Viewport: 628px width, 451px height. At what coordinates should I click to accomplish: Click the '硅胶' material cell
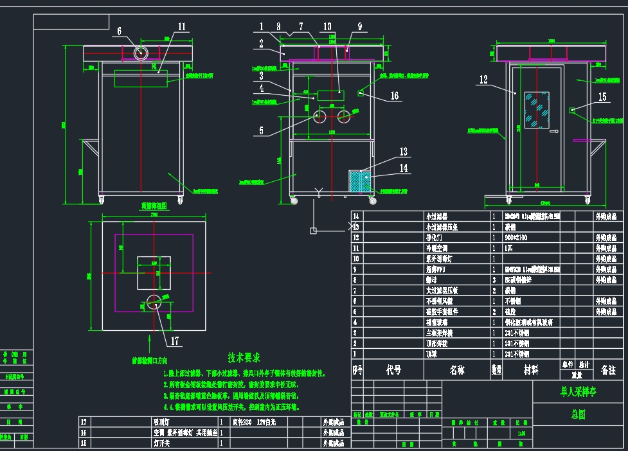pos(510,312)
